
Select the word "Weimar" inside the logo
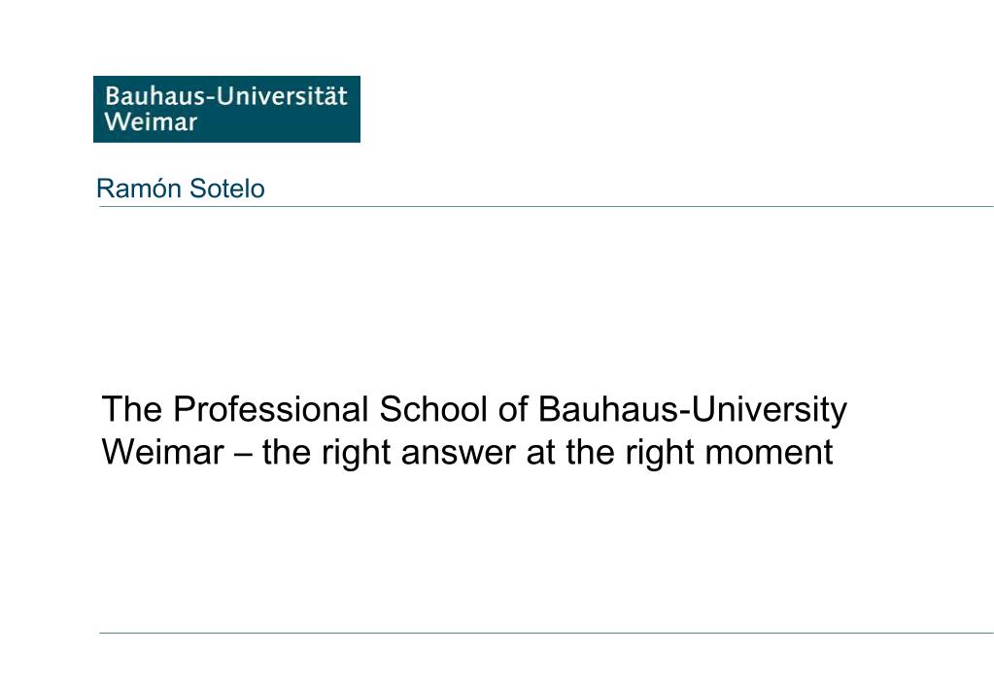point(151,121)
